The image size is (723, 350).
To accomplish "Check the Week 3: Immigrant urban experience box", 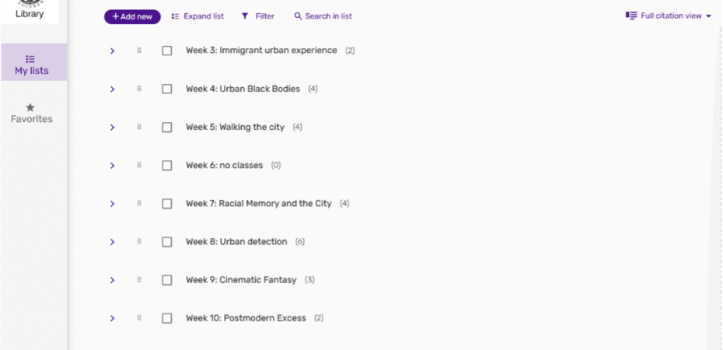I will click(x=167, y=51).
